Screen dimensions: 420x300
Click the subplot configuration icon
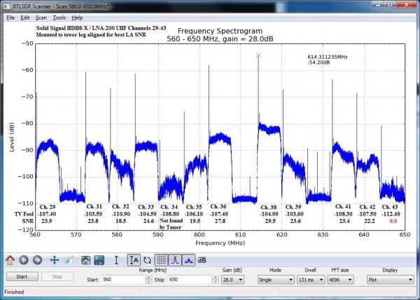pyautogui.click(x=85, y=260)
